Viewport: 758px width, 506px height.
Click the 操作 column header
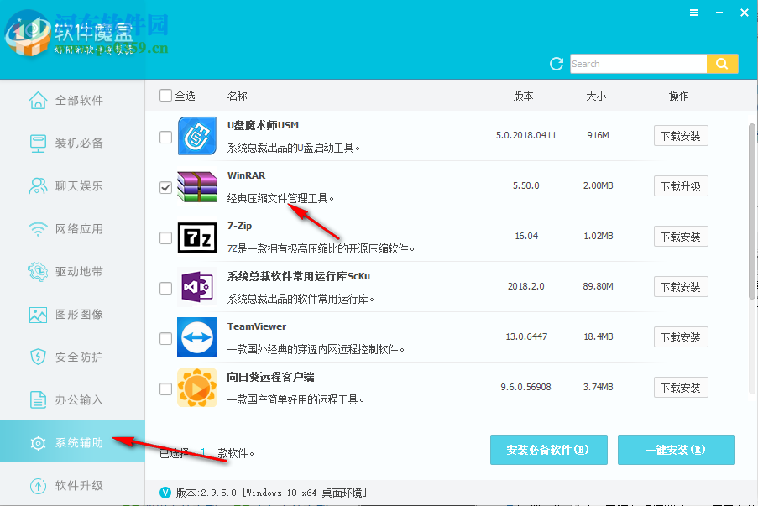pyautogui.click(x=678, y=96)
